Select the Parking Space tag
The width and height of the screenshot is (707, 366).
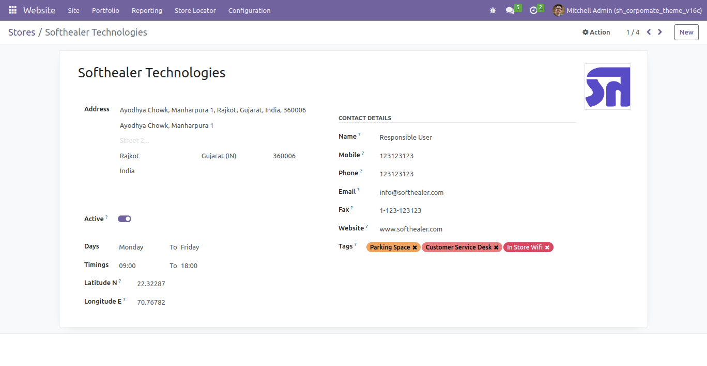(x=390, y=247)
